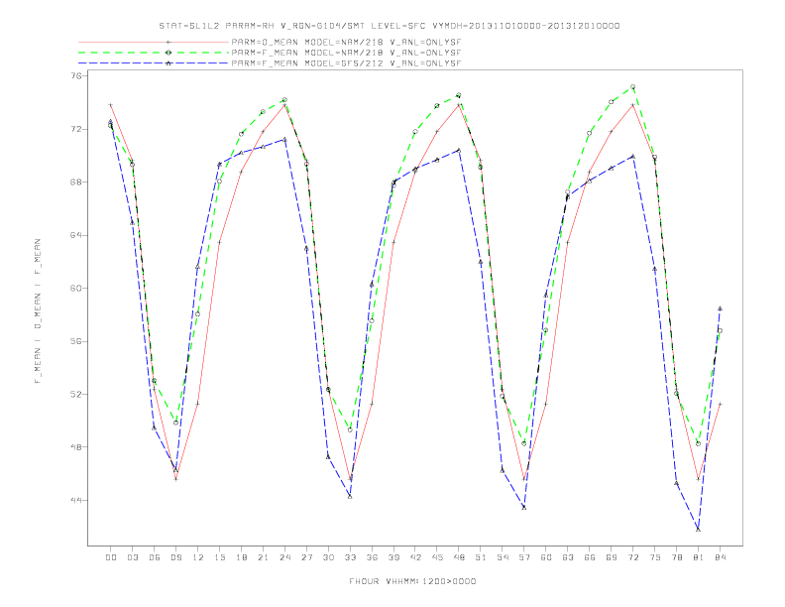Image resolution: width=785 pixels, height=607 pixels.
Task: Click the vertical y-axis title F_MEAN | O_MEAN | F_MEAN
Action: point(38,311)
